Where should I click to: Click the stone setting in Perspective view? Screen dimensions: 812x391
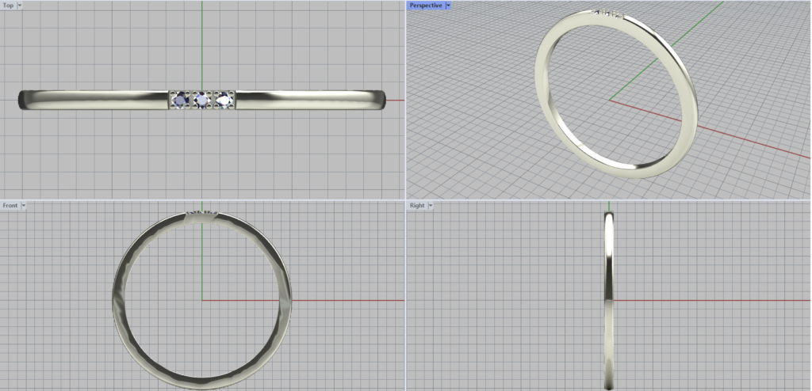(610, 12)
